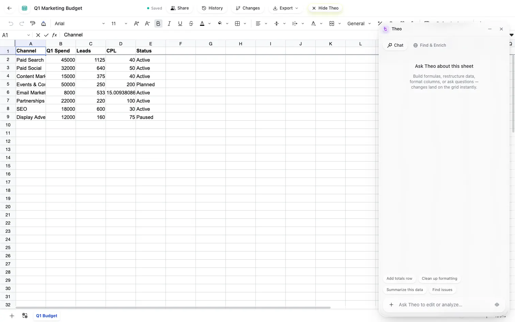Cancel the cell edit with the X icon
This screenshot has height=322, width=515.
point(38,35)
